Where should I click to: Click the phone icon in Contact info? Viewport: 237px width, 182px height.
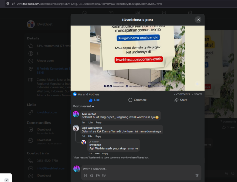pos(31,161)
